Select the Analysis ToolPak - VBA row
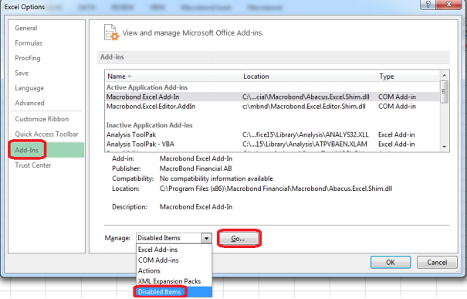Image resolution: width=467 pixels, height=299 pixels. [272, 144]
